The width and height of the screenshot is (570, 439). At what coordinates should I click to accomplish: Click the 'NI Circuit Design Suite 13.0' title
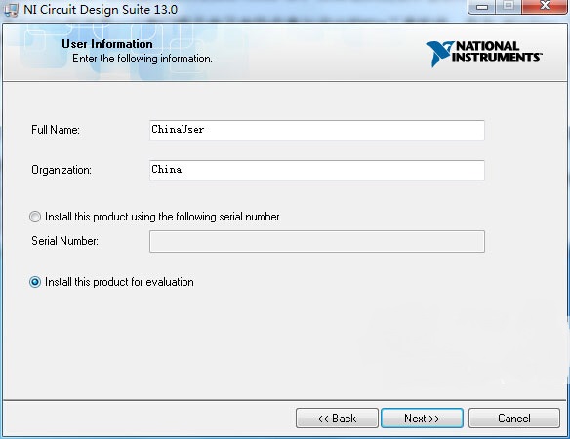pyautogui.click(x=101, y=10)
